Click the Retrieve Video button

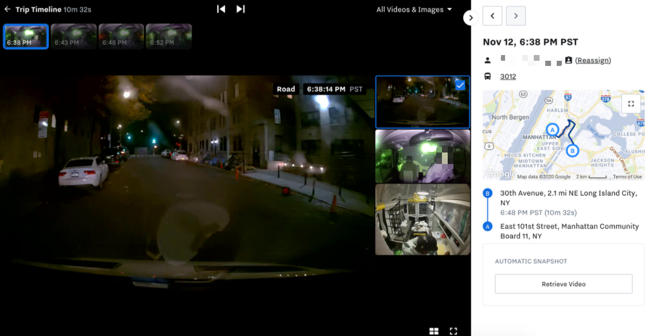(x=563, y=284)
